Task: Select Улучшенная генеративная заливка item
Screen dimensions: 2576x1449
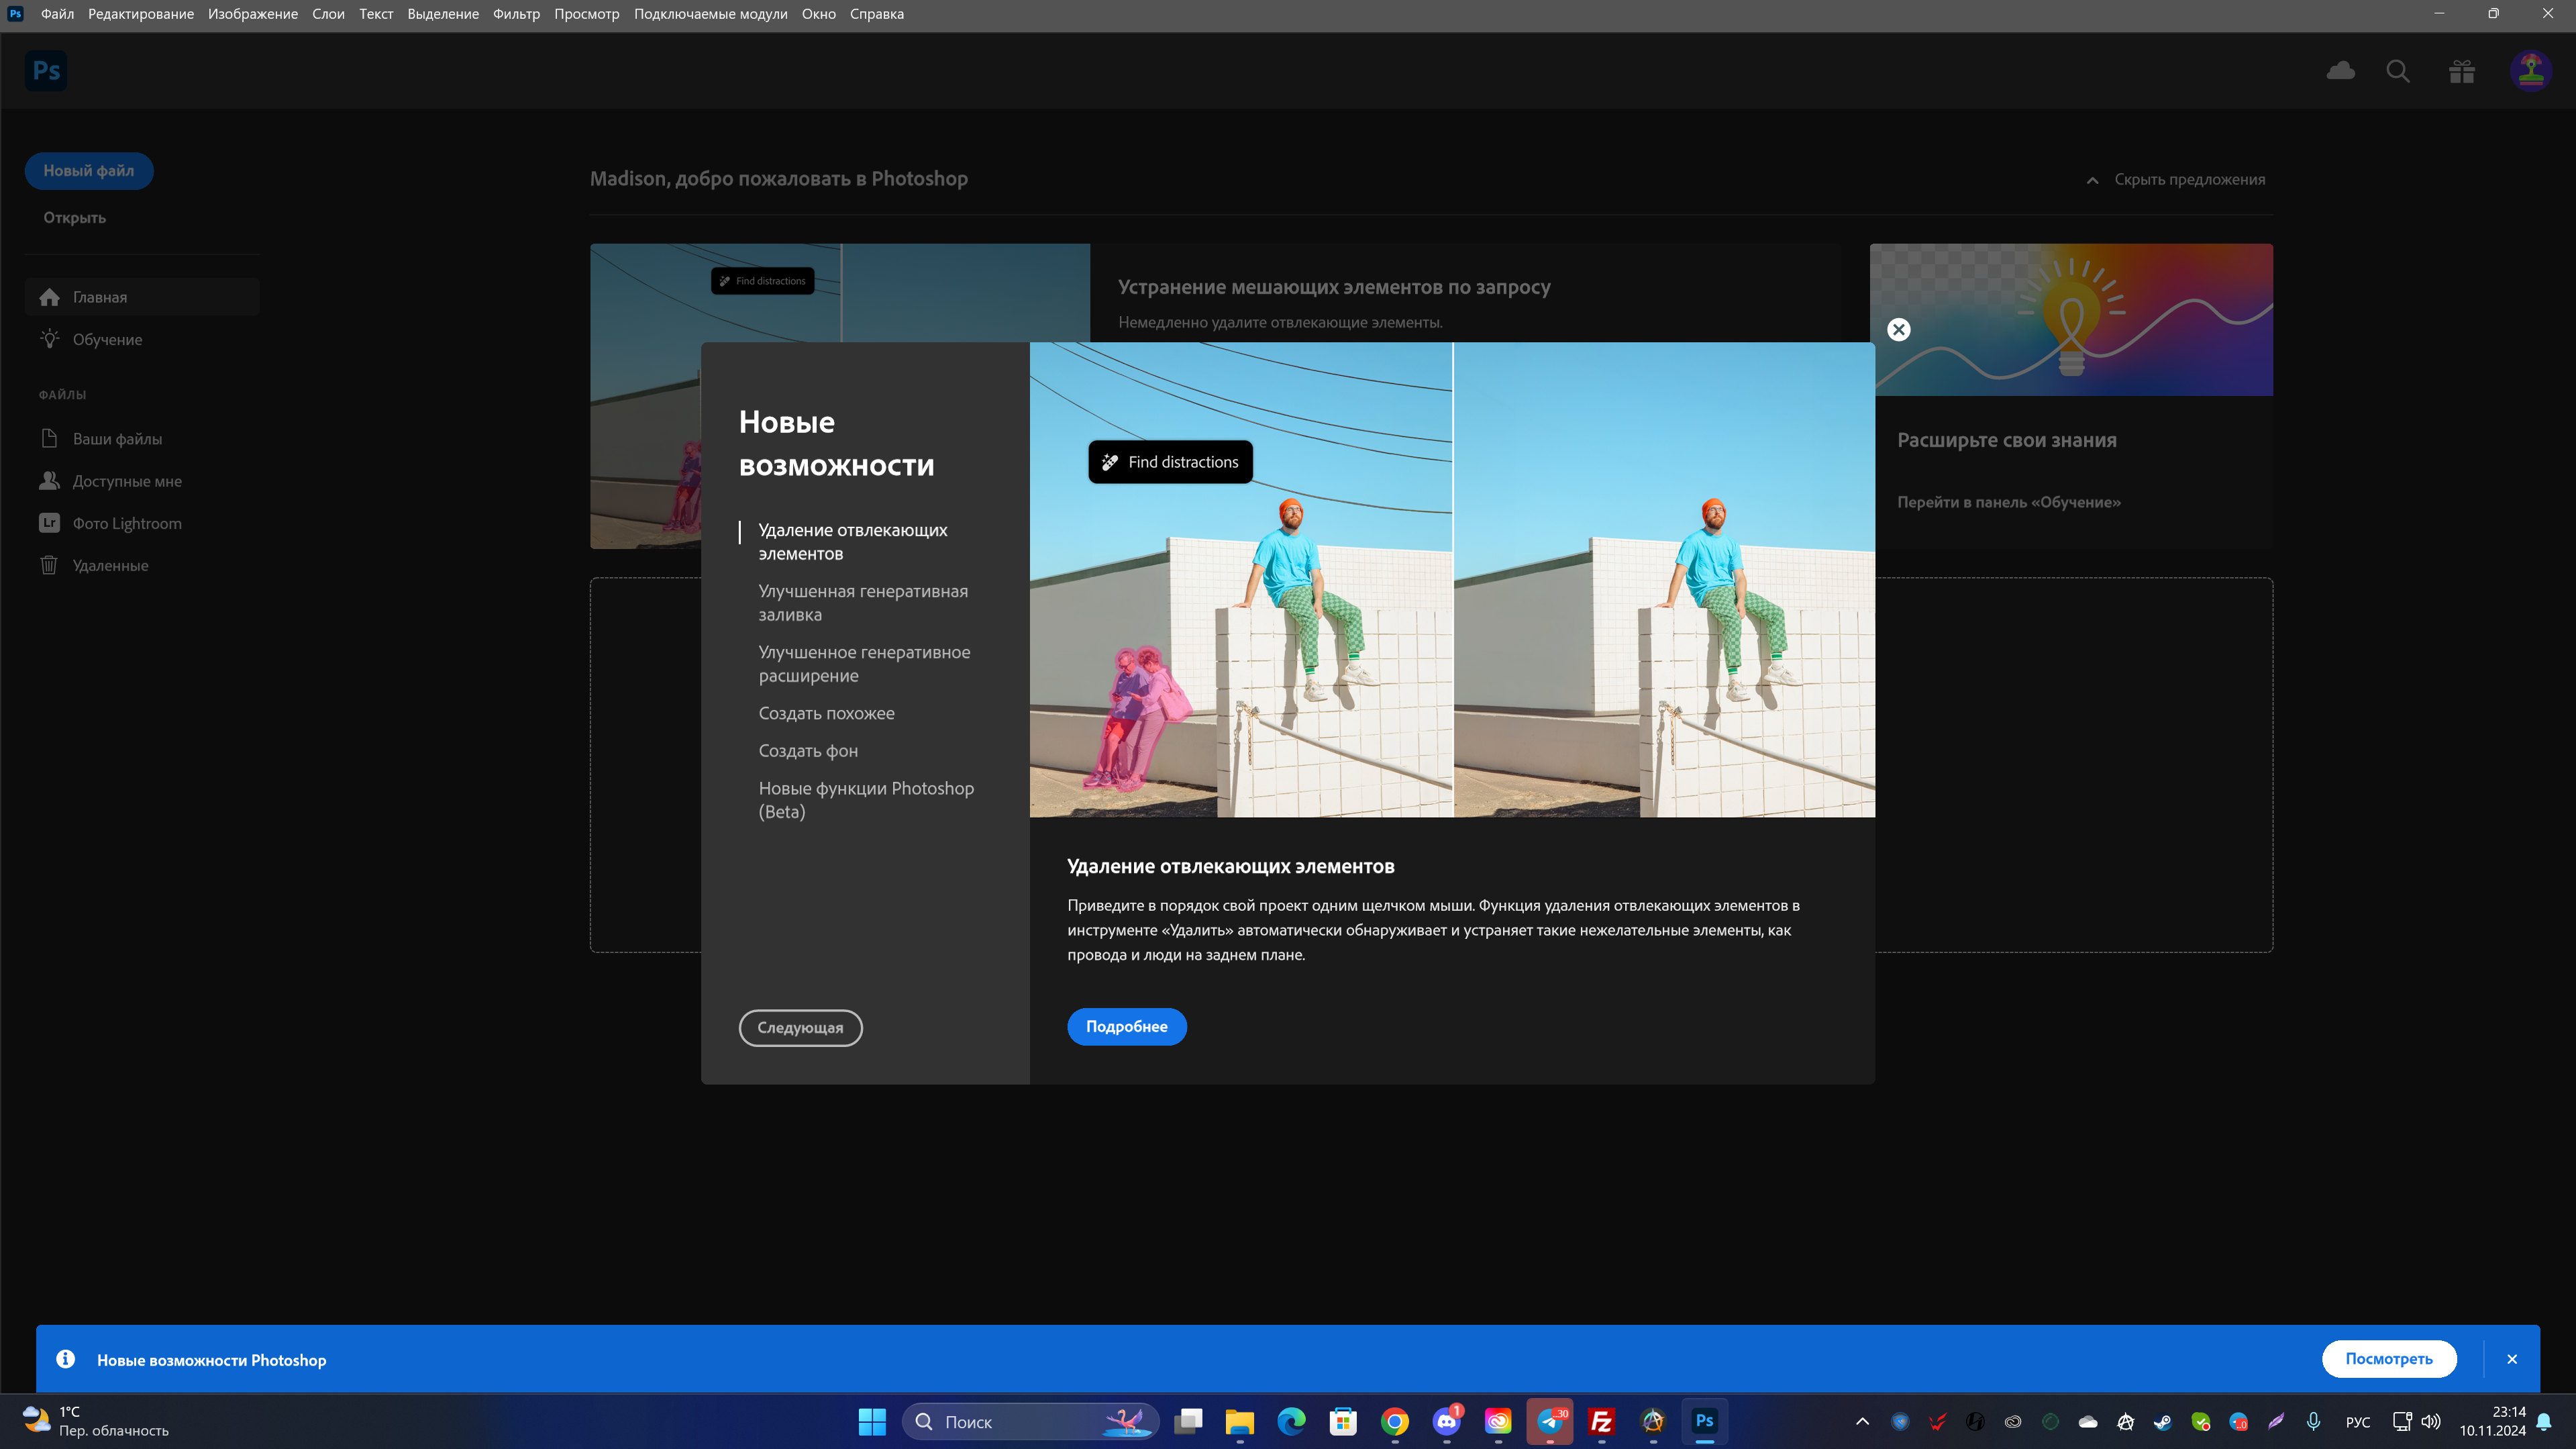Action: (x=863, y=602)
